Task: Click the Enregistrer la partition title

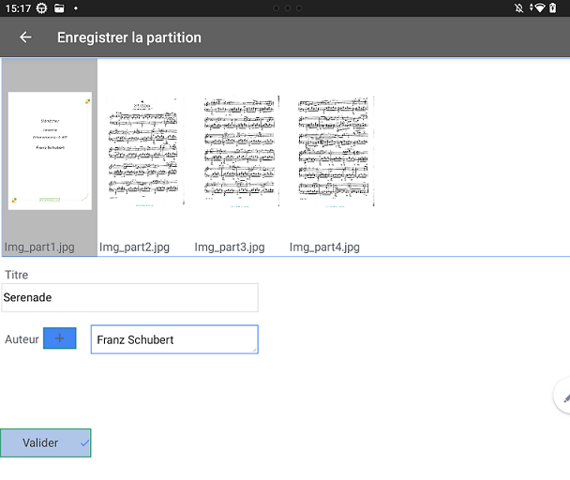Action: click(129, 37)
